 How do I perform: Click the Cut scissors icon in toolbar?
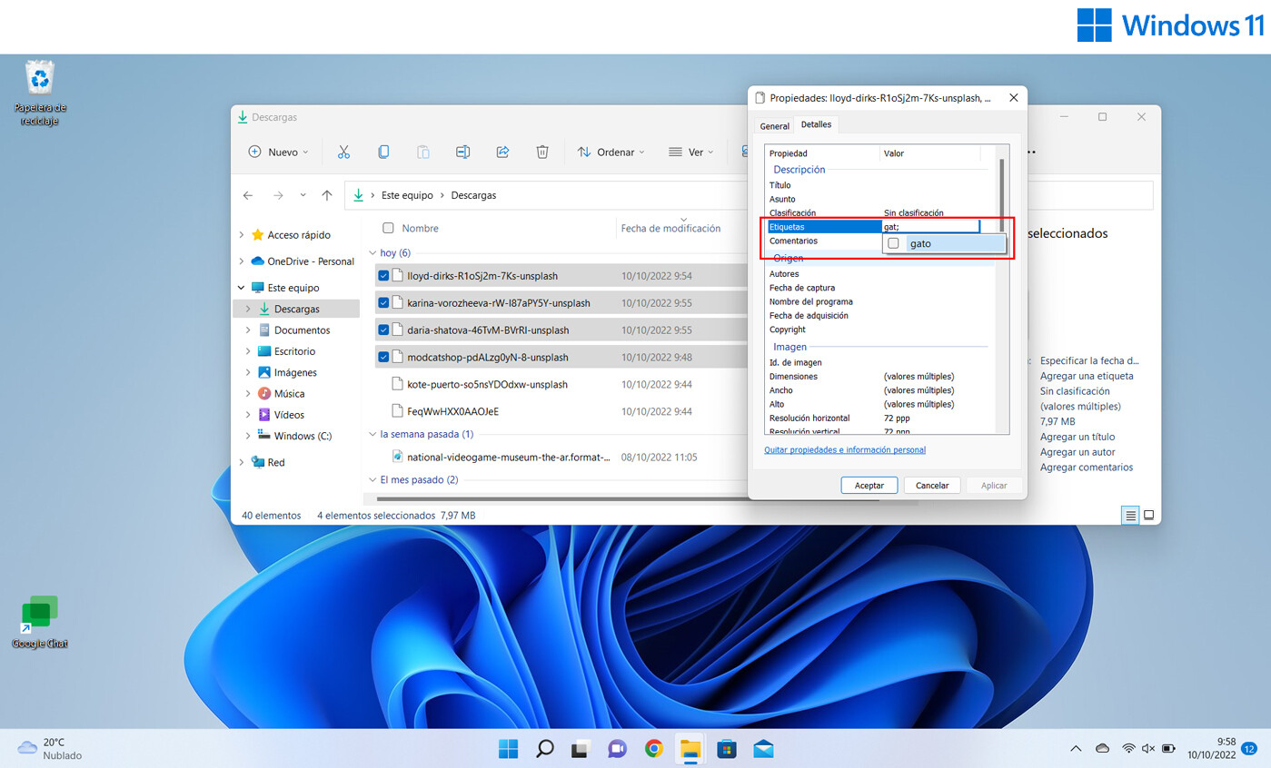(x=343, y=153)
